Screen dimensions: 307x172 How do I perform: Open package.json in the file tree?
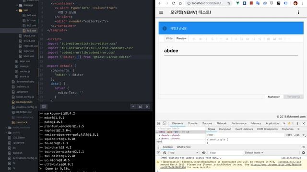24,102
